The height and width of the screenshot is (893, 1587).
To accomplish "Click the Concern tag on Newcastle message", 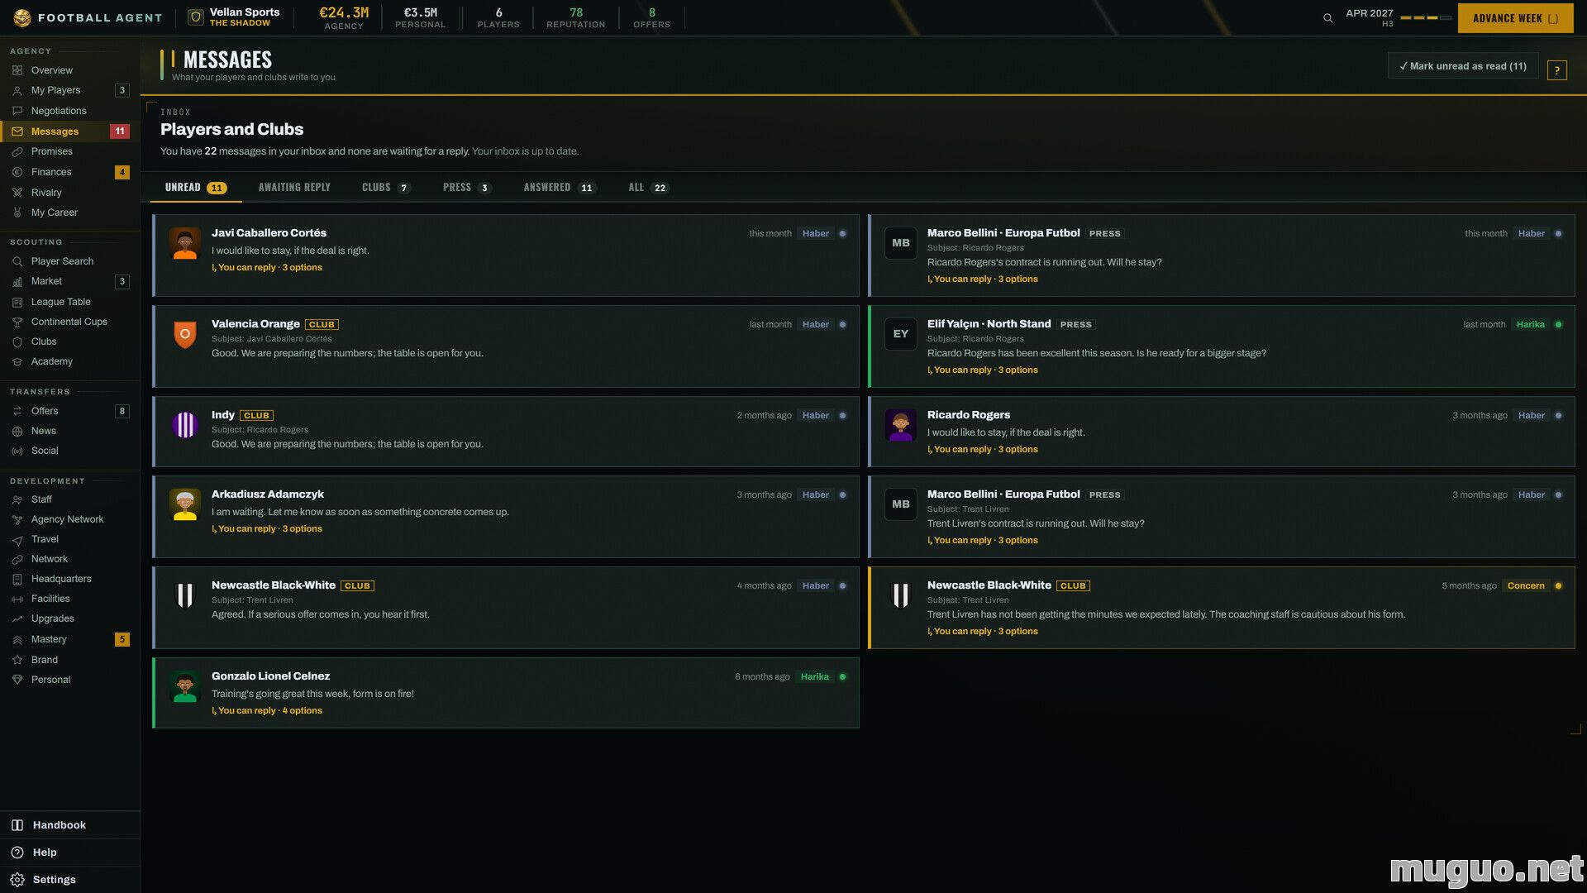I will 1525,586.
